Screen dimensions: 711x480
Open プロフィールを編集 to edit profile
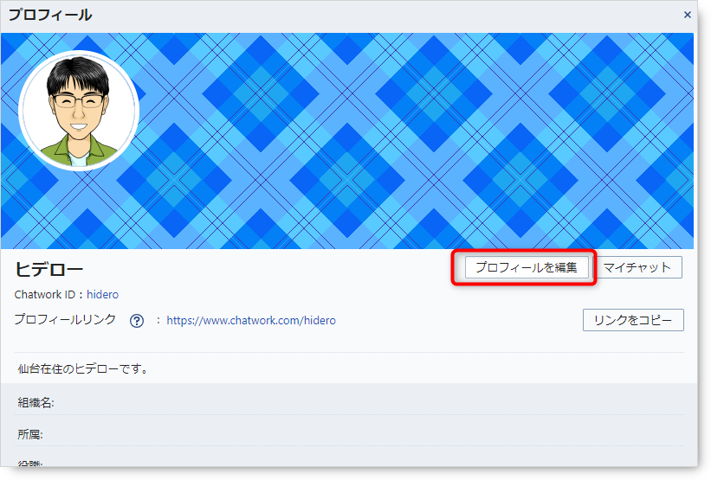pos(526,267)
